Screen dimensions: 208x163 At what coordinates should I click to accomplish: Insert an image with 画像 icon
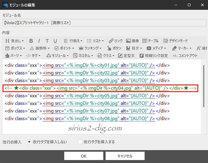132,41
